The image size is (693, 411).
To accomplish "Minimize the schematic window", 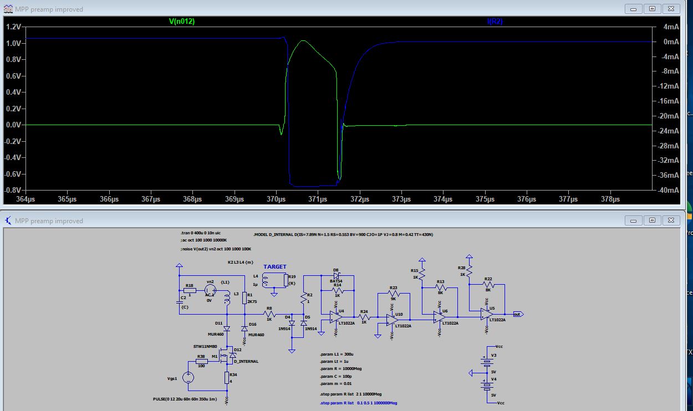I will 633,220.
